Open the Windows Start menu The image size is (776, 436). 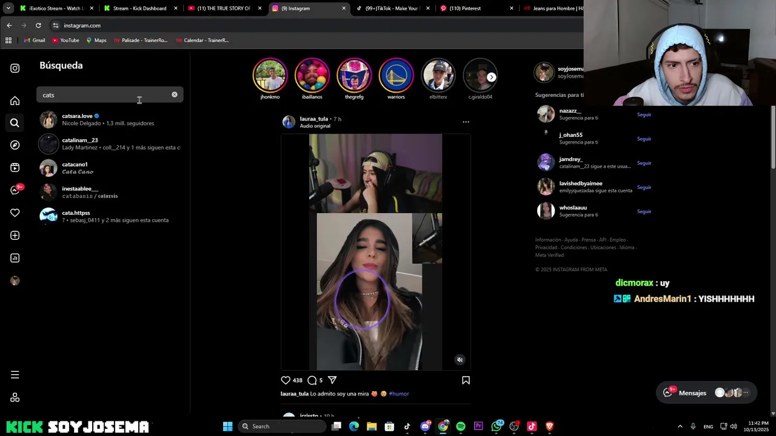click(227, 426)
